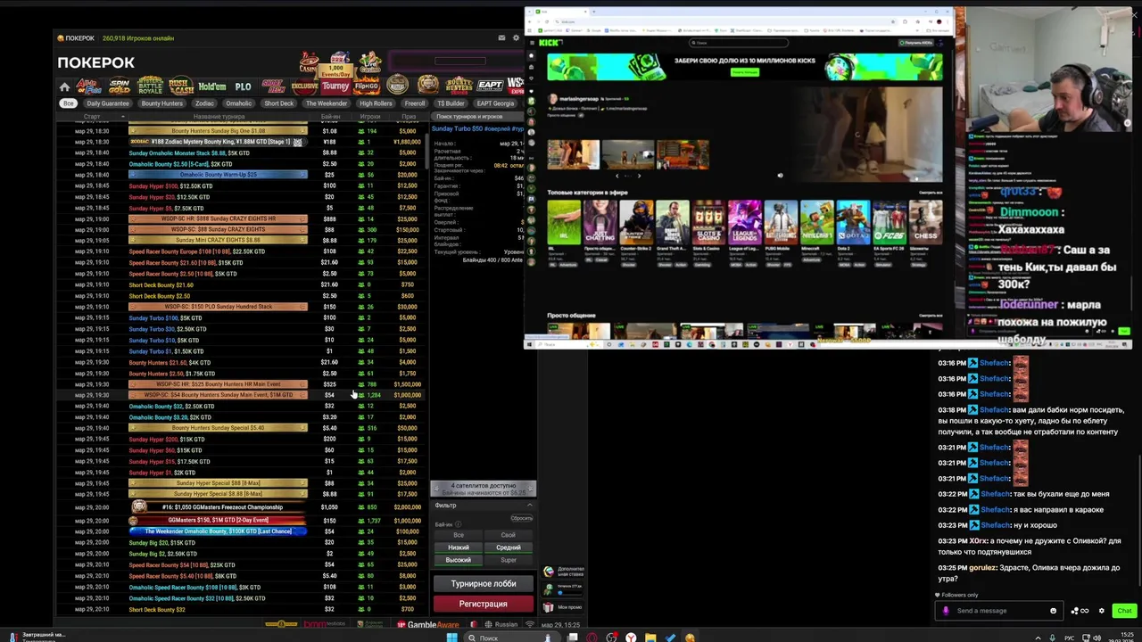The image size is (1142, 642).
Task: Open the Chess category thumbnail on Kick
Action: [x=925, y=222]
